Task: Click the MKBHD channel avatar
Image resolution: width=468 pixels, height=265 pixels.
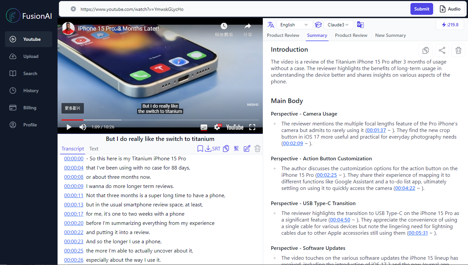Action: [x=68, y=29]
